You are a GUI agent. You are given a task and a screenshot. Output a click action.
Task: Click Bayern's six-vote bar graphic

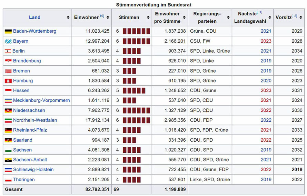pos(136,41)
